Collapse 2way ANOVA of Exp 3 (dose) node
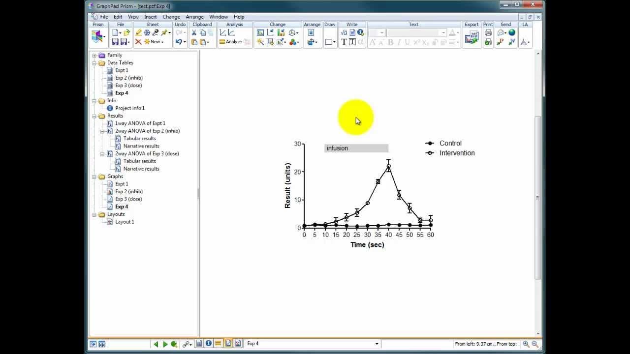This screenshot has width=630, height=354. click(x=102, y=154)
